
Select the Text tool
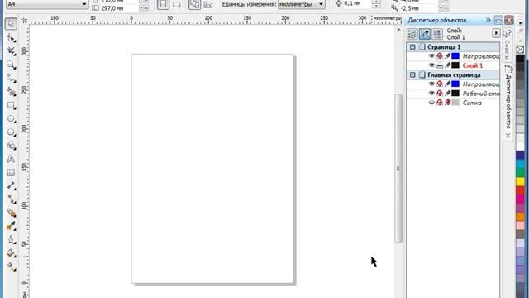tap(11, 159)
